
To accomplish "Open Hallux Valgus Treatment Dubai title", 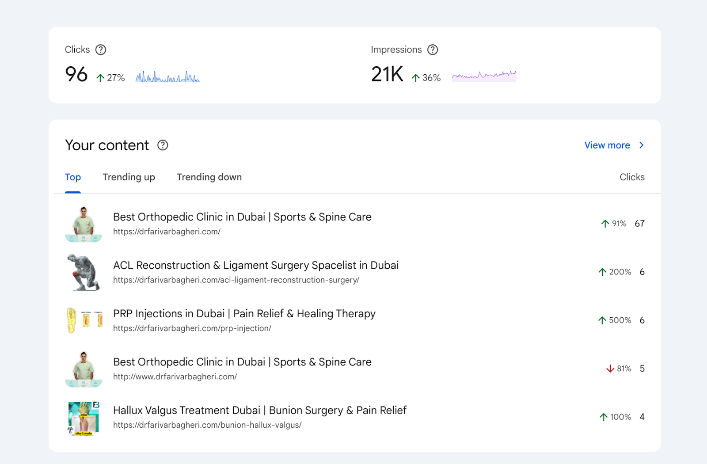I will 260,411.
